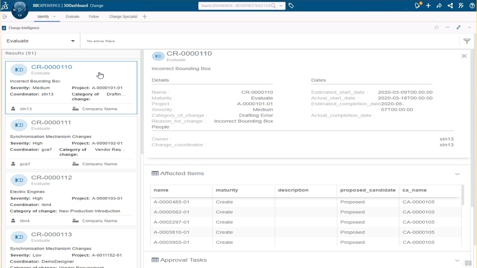Select row A-0003810-01
Viewport: 477px width, 268px height.
click(306, 232)
